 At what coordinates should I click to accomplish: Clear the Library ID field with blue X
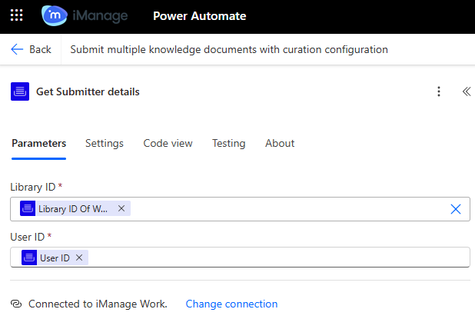(456, 209)
